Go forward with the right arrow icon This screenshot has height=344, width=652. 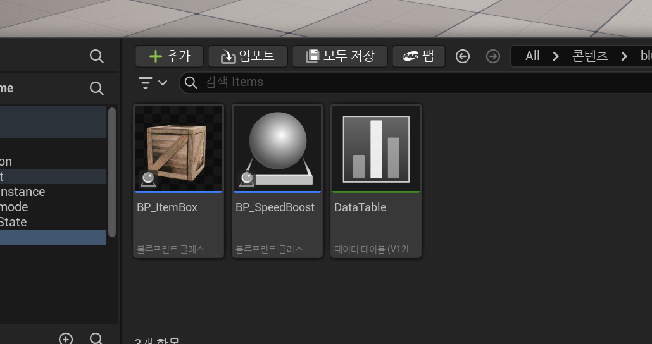coord(492,56)
